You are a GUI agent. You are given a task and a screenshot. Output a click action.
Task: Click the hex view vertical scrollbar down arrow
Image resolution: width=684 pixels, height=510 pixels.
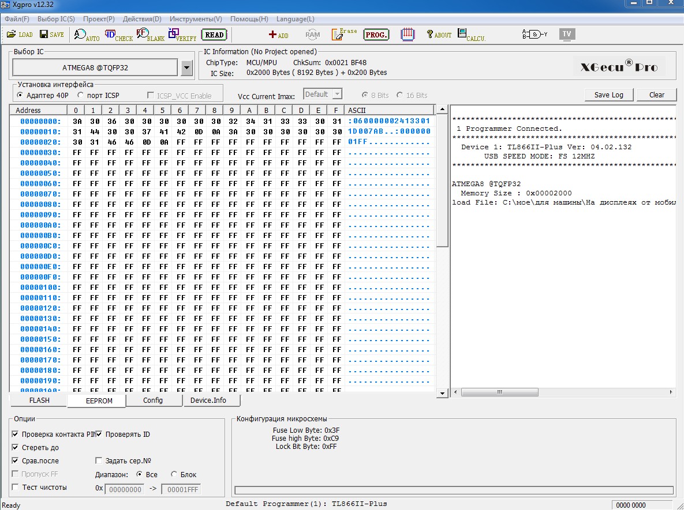click(x=442, y=393)
